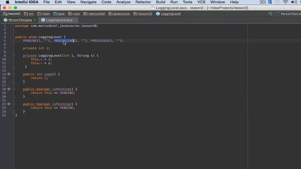
Task: Open the Help menu
Action: 234,2
